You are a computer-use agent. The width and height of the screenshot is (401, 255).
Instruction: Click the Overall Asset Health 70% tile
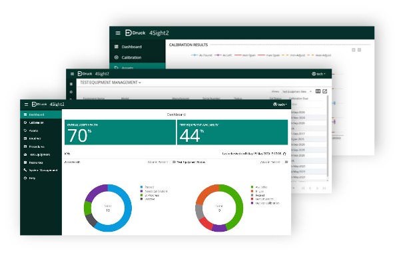pos(120,132)
